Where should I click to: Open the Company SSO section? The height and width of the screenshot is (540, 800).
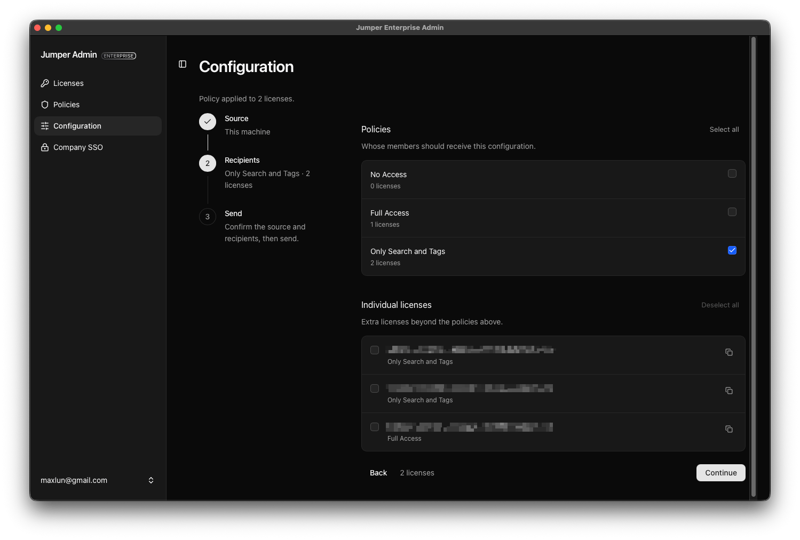point(98,147)
